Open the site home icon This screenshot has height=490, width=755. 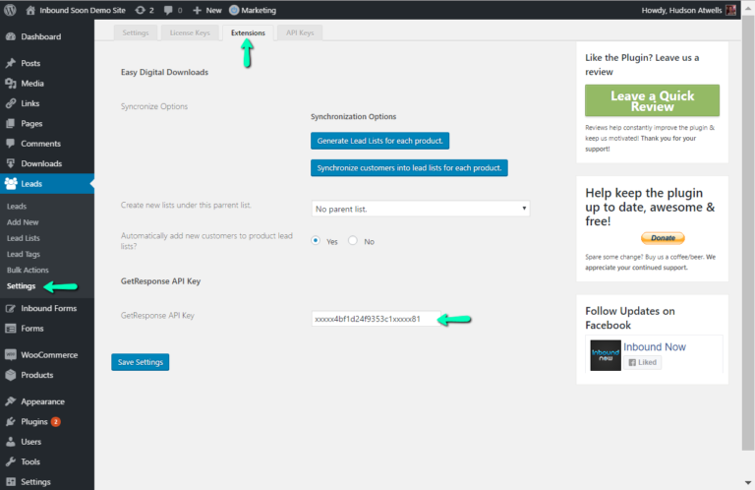[30, 10]
